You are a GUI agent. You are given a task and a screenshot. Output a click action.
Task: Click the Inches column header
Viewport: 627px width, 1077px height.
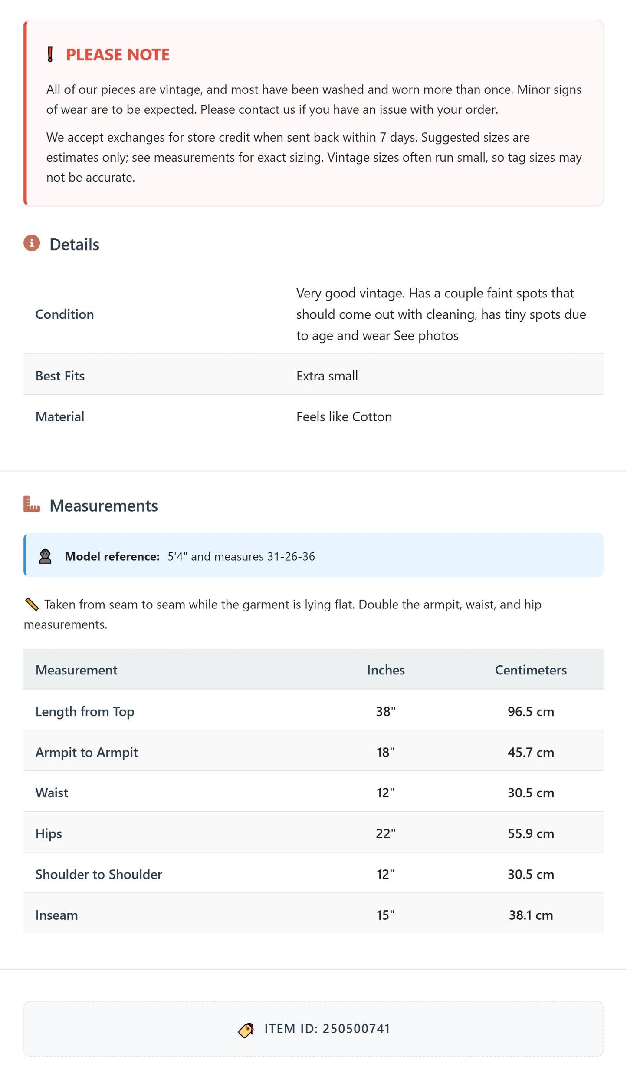click(x=386, y=670)
